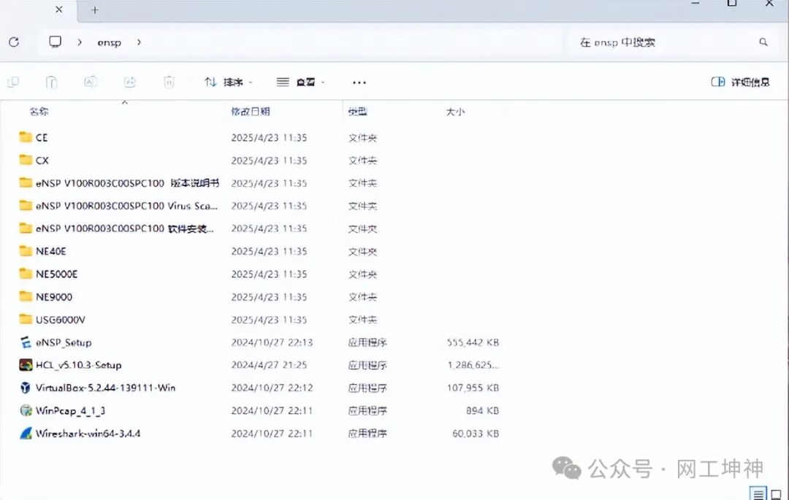This screenshot has width=789, height=500.
Task: Sort by the 修改日期 column header
Action: pos(250,112)
